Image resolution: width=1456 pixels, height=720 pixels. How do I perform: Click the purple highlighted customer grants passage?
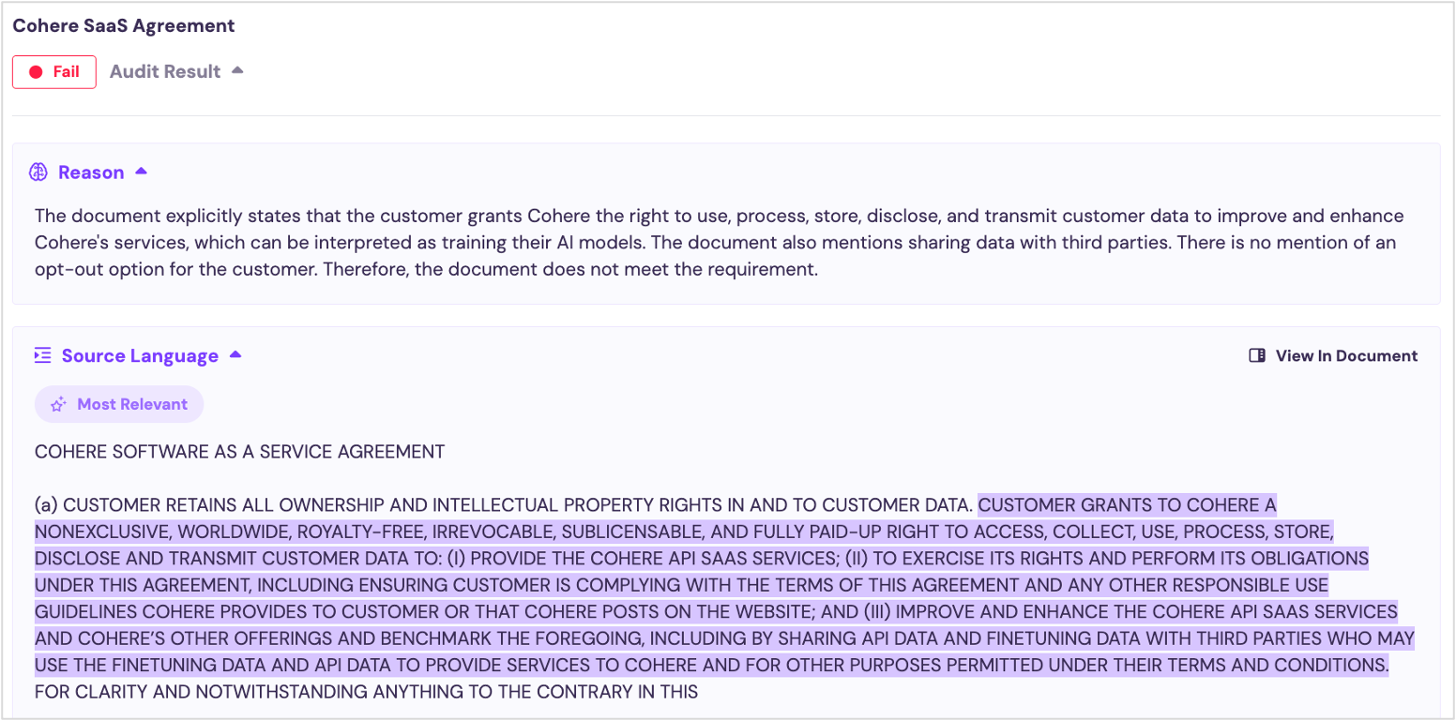point(713,586)
